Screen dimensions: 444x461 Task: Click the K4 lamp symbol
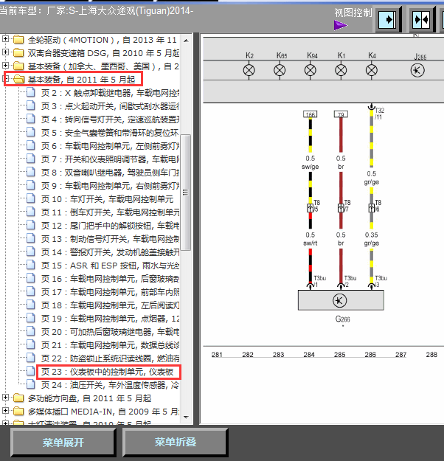point(372,70)
